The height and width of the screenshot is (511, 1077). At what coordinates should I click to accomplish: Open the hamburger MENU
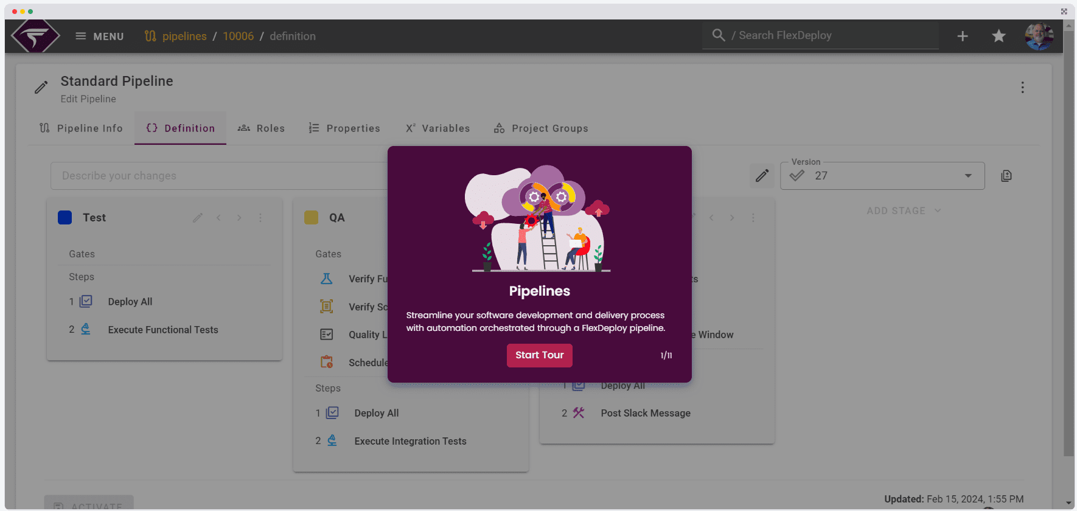(99, 36)
